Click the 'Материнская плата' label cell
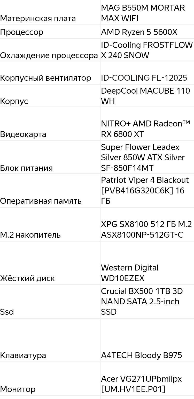Image resolution: width=194 pixels, height=399 pixels. [x=38, y=19]
